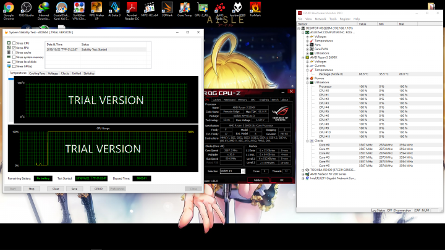Select the Stability Test Started log row
The image size is (445, 250).
(96, 49)
